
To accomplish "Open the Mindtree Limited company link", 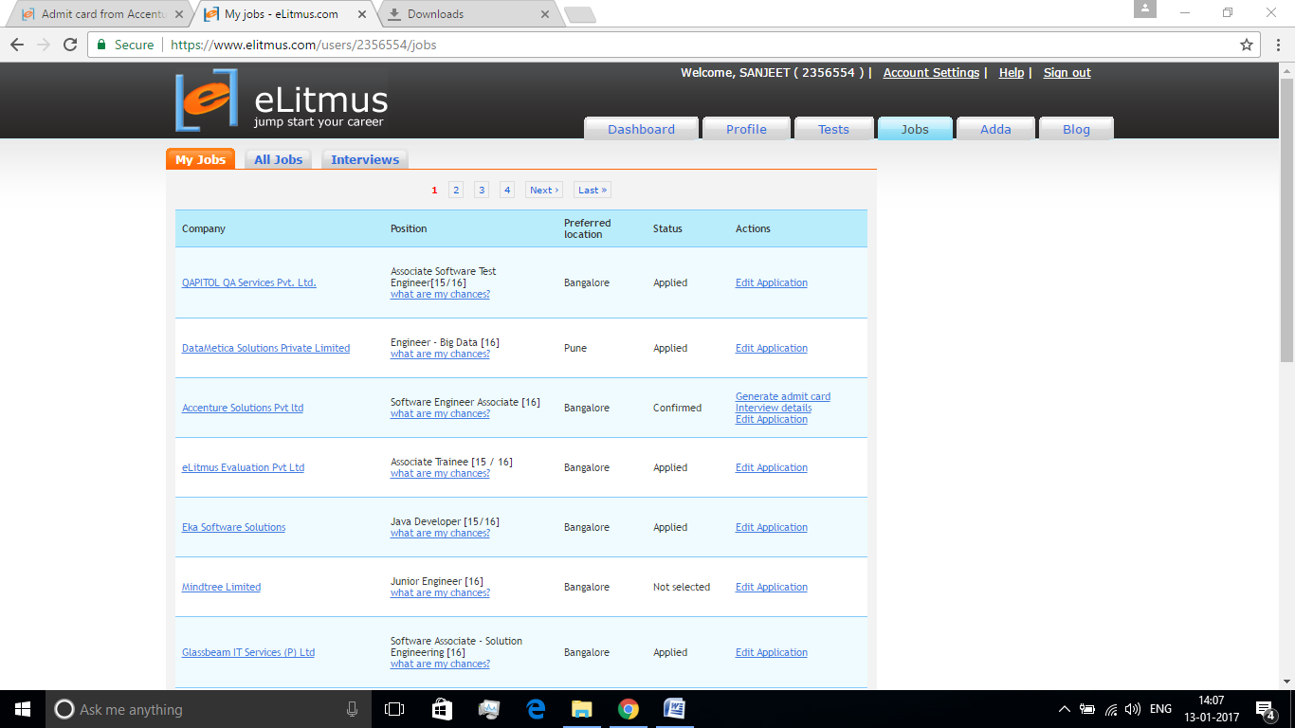I will tap(221, 587).
